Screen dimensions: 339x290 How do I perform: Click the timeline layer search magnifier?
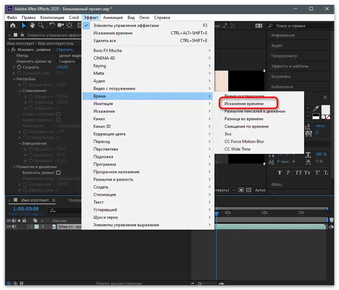point(52,210)
